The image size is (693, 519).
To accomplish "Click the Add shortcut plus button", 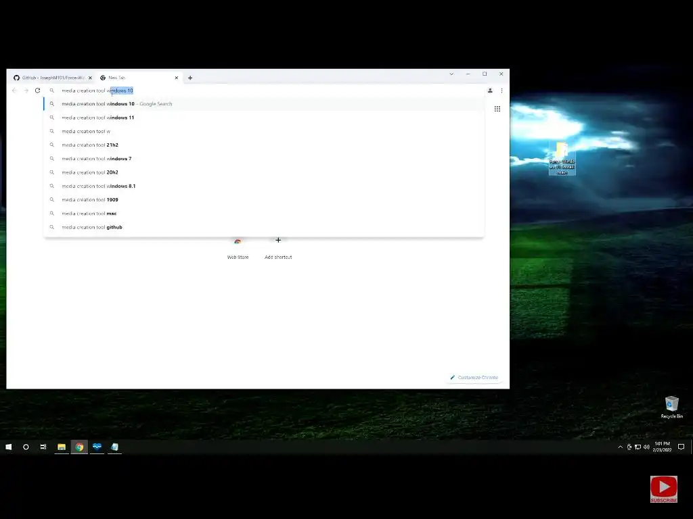I will point(278,241).
